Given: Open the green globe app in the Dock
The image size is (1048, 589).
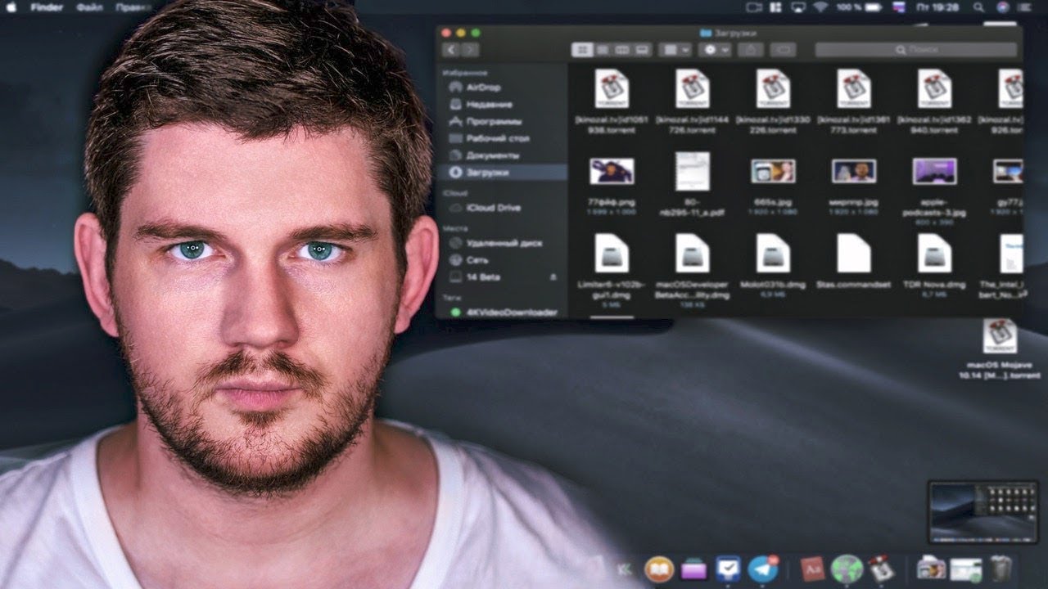Looking at the screenshot, I should point(847,568).
